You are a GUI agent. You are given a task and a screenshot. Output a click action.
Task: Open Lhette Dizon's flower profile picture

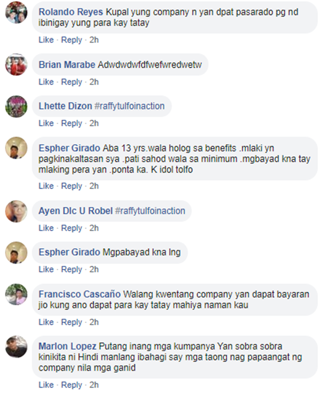[16, 107]
